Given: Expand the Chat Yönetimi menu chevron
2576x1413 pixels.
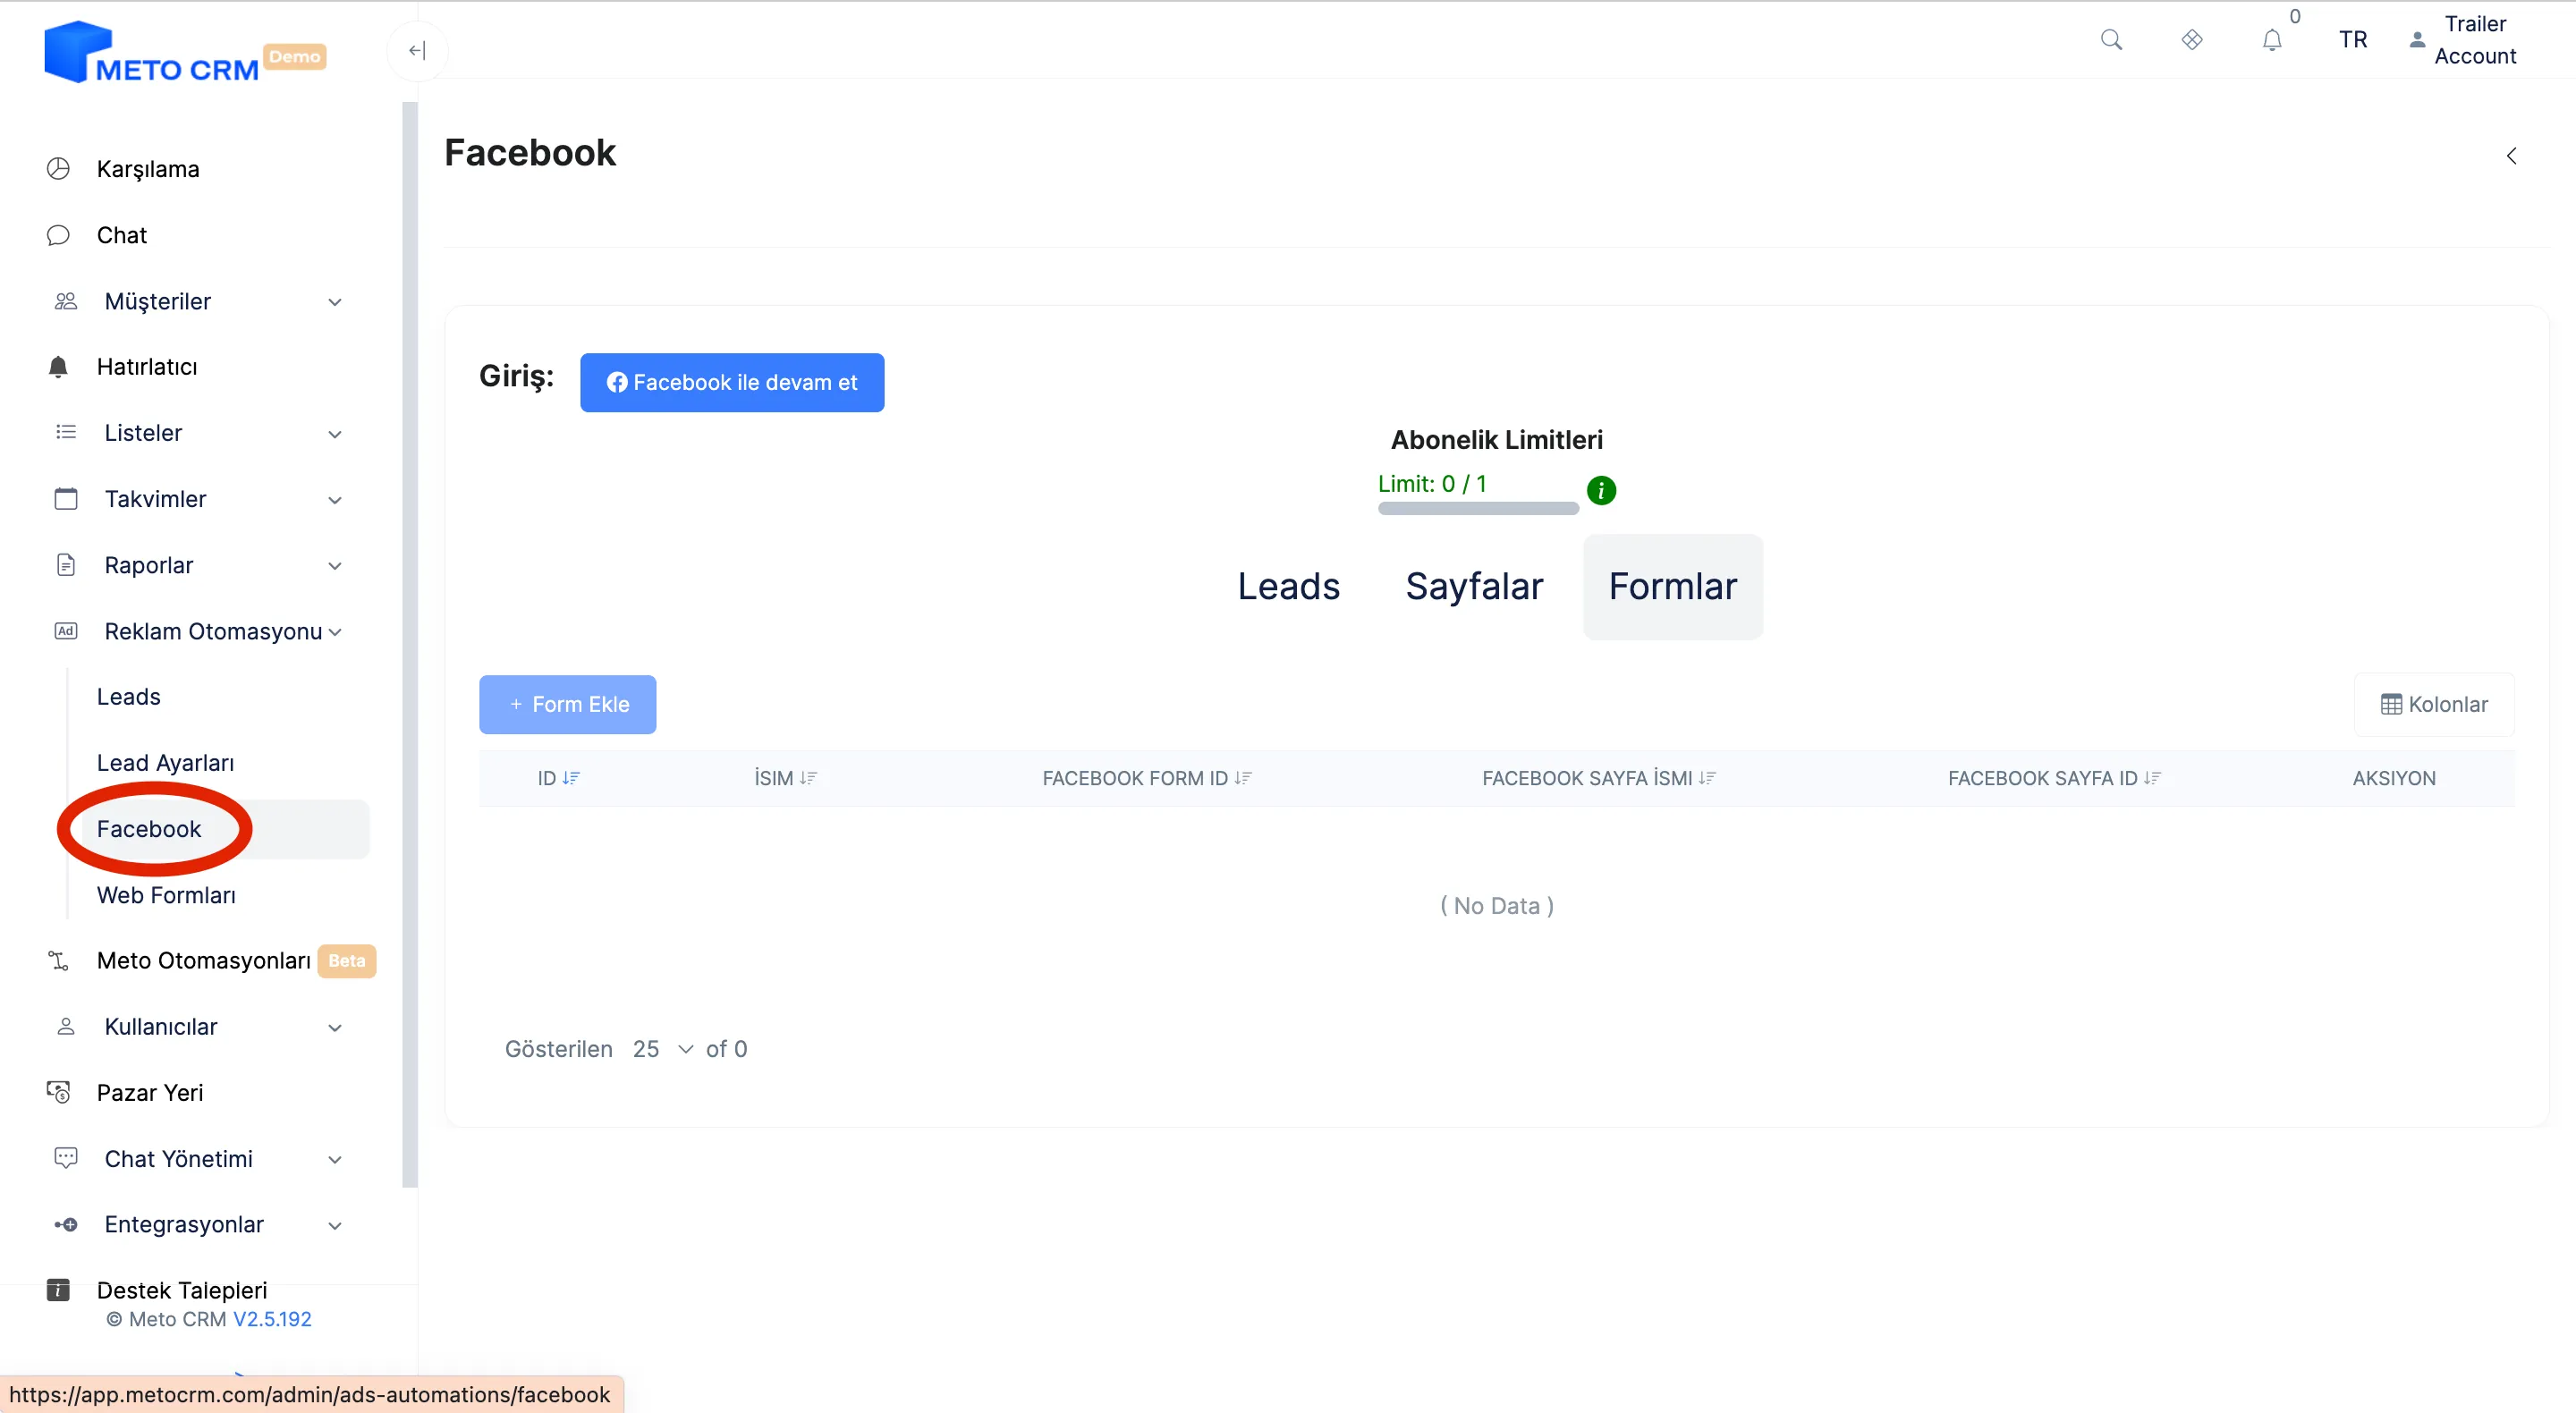Looking at the screenshot, I should (x=335, y=1160).
